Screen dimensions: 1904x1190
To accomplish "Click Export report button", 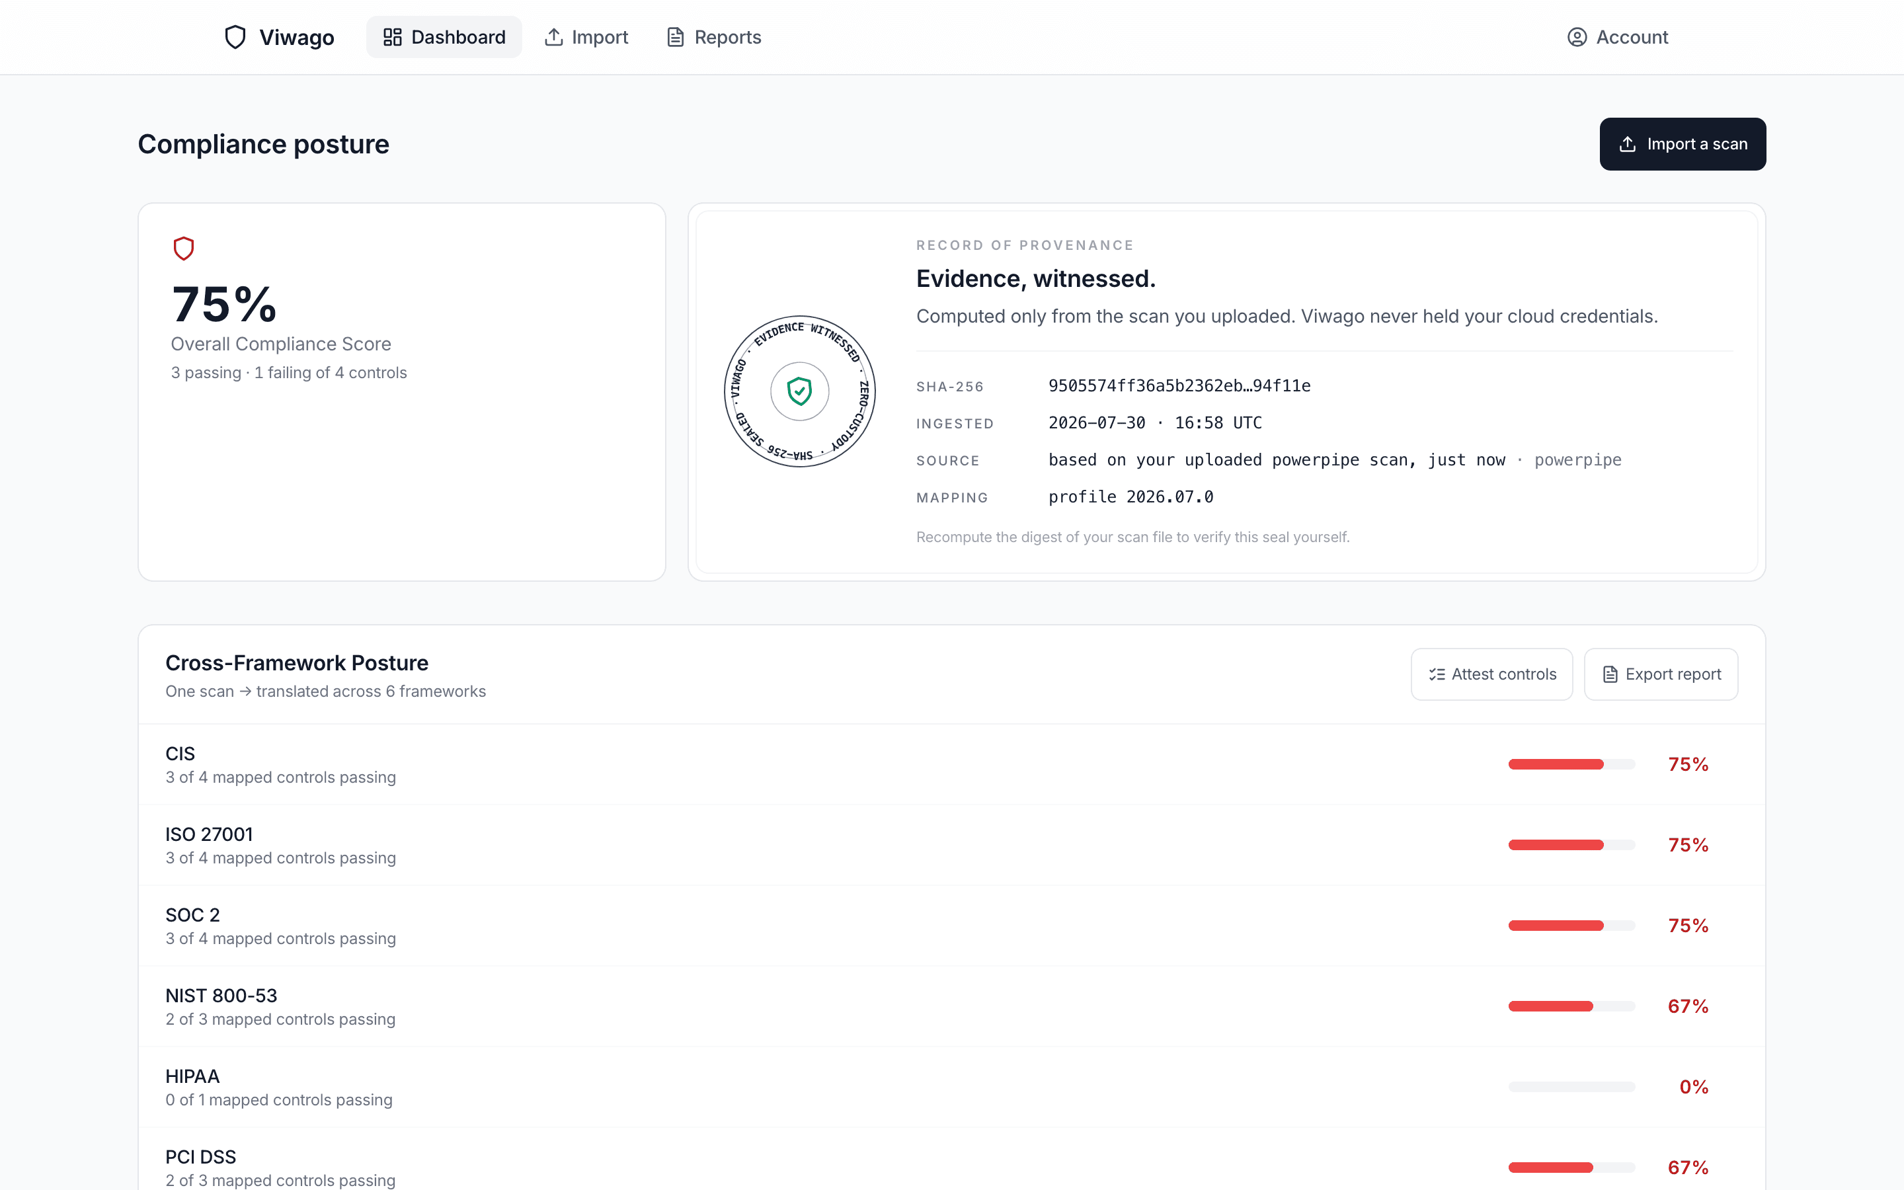I will click(1661, 674).
